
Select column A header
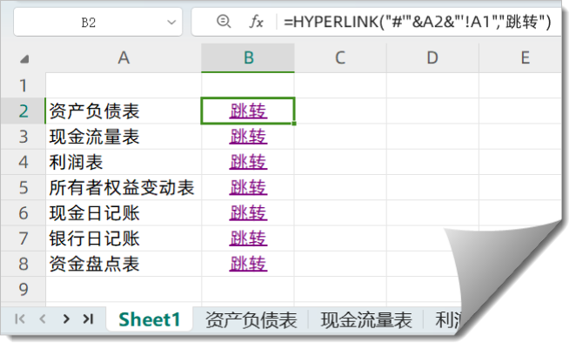[x=124, y=57]
